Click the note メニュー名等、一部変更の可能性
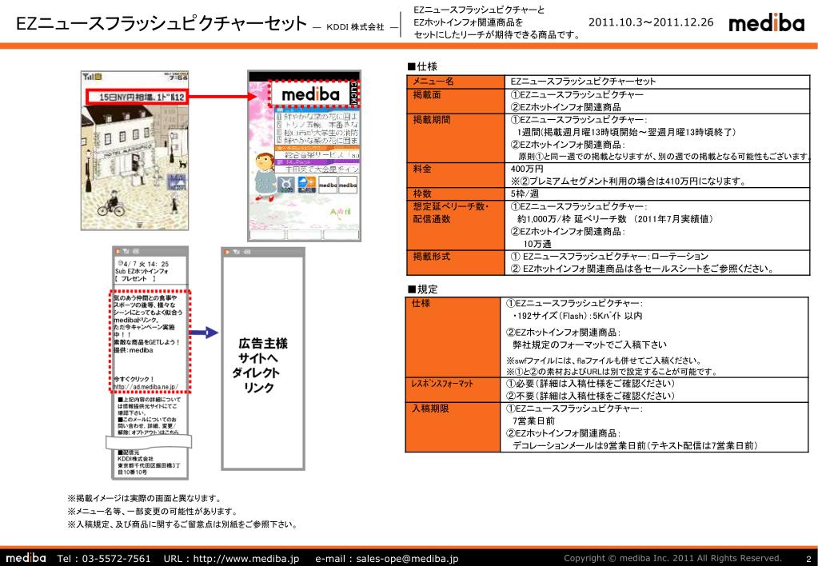The image size is (818, 566). [x=153, y=511]
